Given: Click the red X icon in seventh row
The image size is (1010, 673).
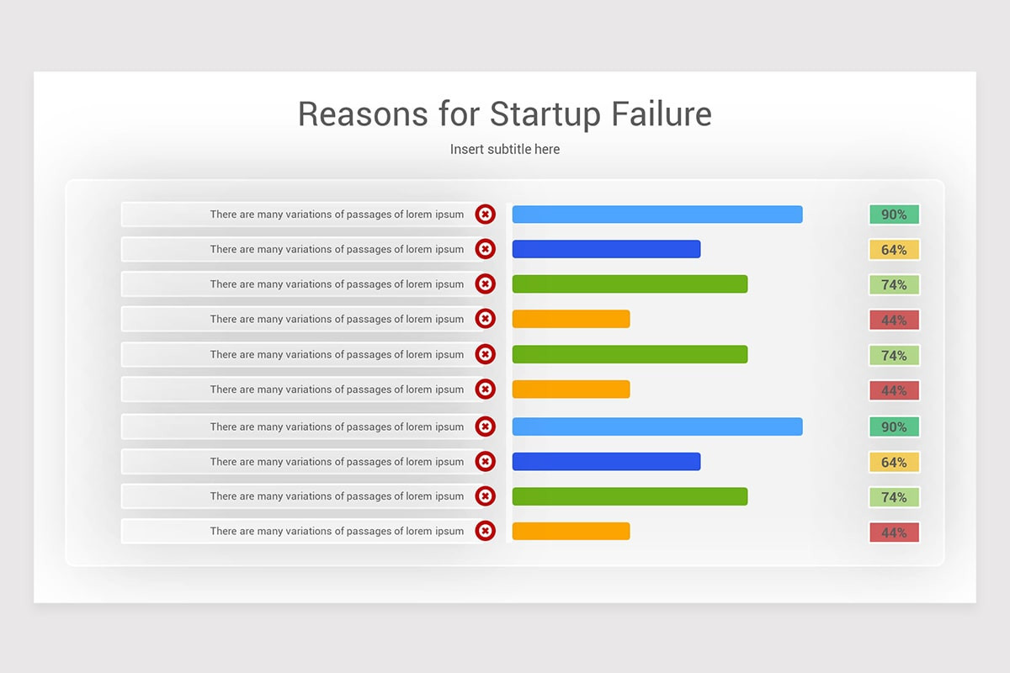Looking at the screenshot, I should 485,427.
